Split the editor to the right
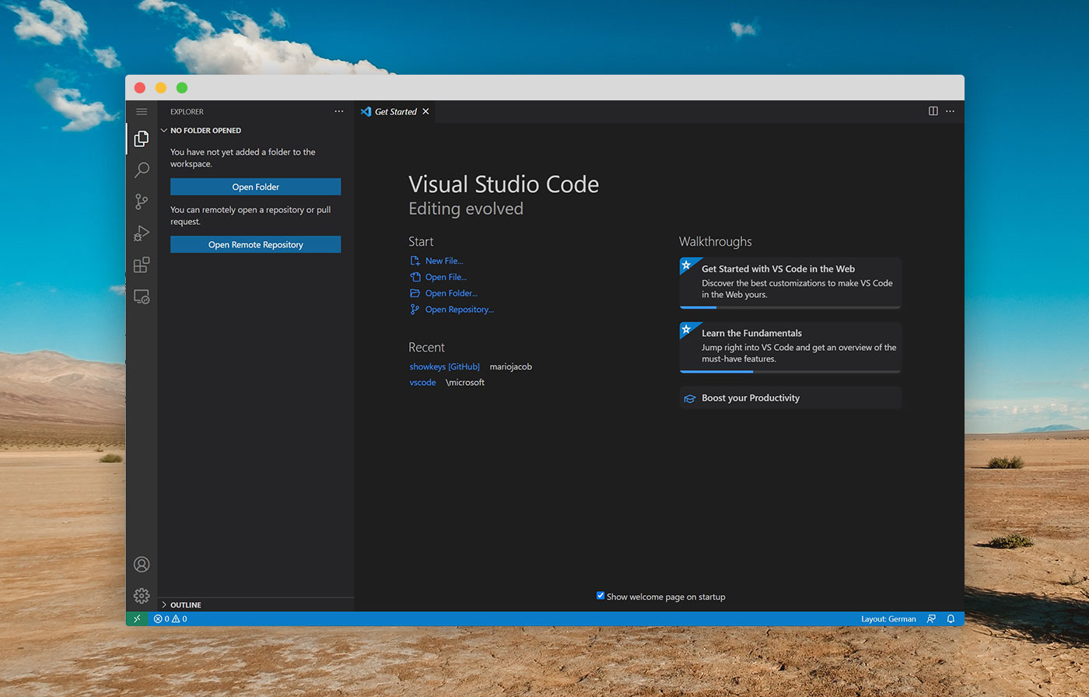The image size is (1089, 697). point(933,111)
